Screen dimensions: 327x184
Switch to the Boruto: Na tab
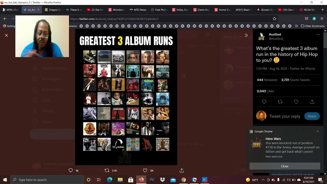pos(265,10)
